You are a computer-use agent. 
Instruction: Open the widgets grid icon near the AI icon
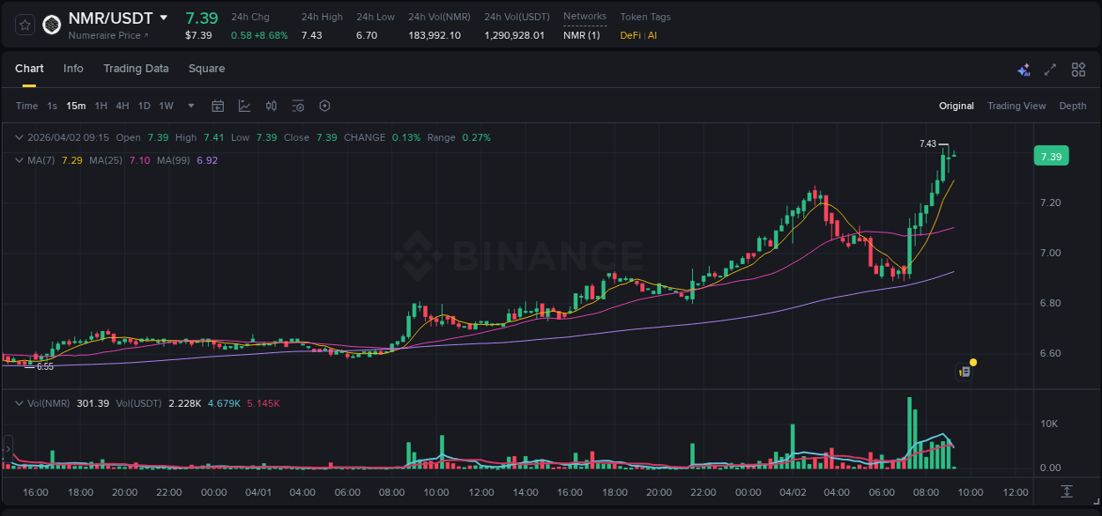tap(1078, 69)
